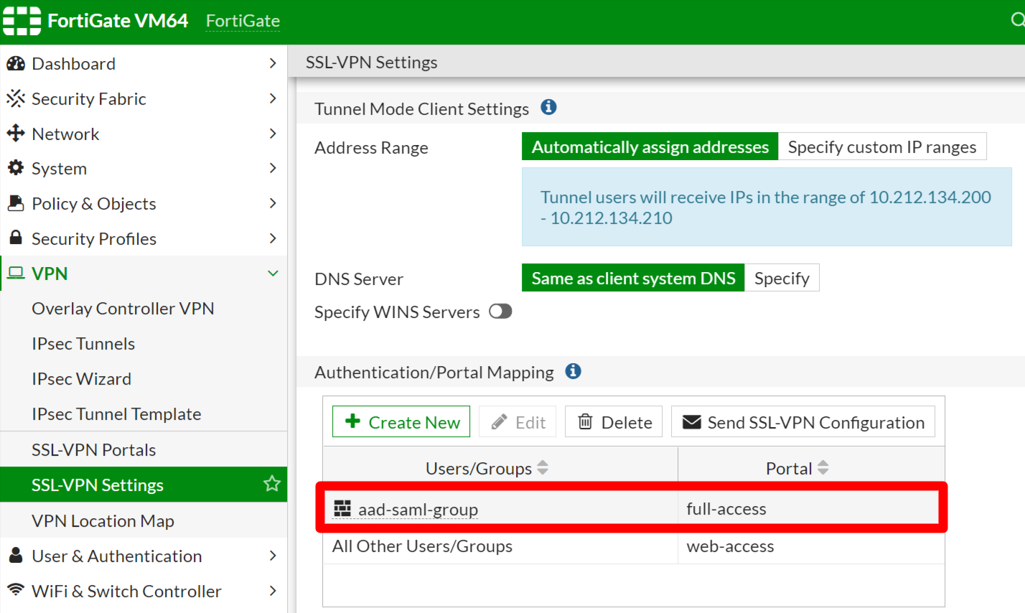Viewport: 1025px width, 613px height.
Task: Expand User & Authentication chevron
Action: click(273, 556)
